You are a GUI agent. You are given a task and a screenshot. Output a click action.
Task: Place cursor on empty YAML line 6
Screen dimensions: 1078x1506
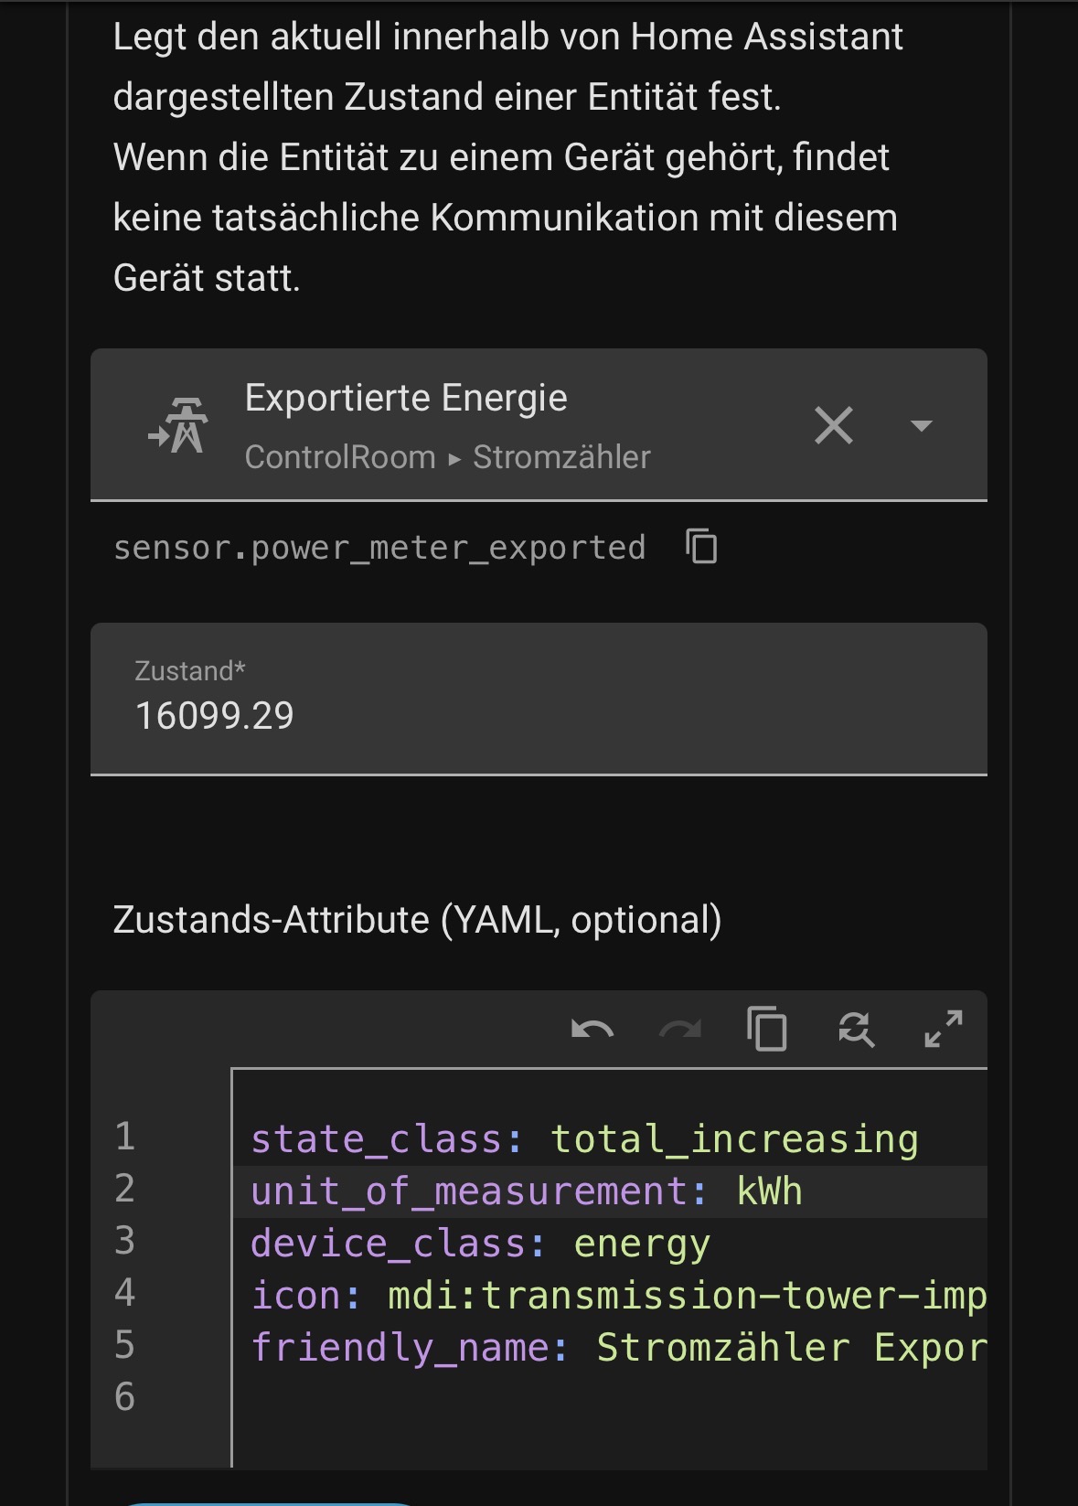(x=610, y=1397)
